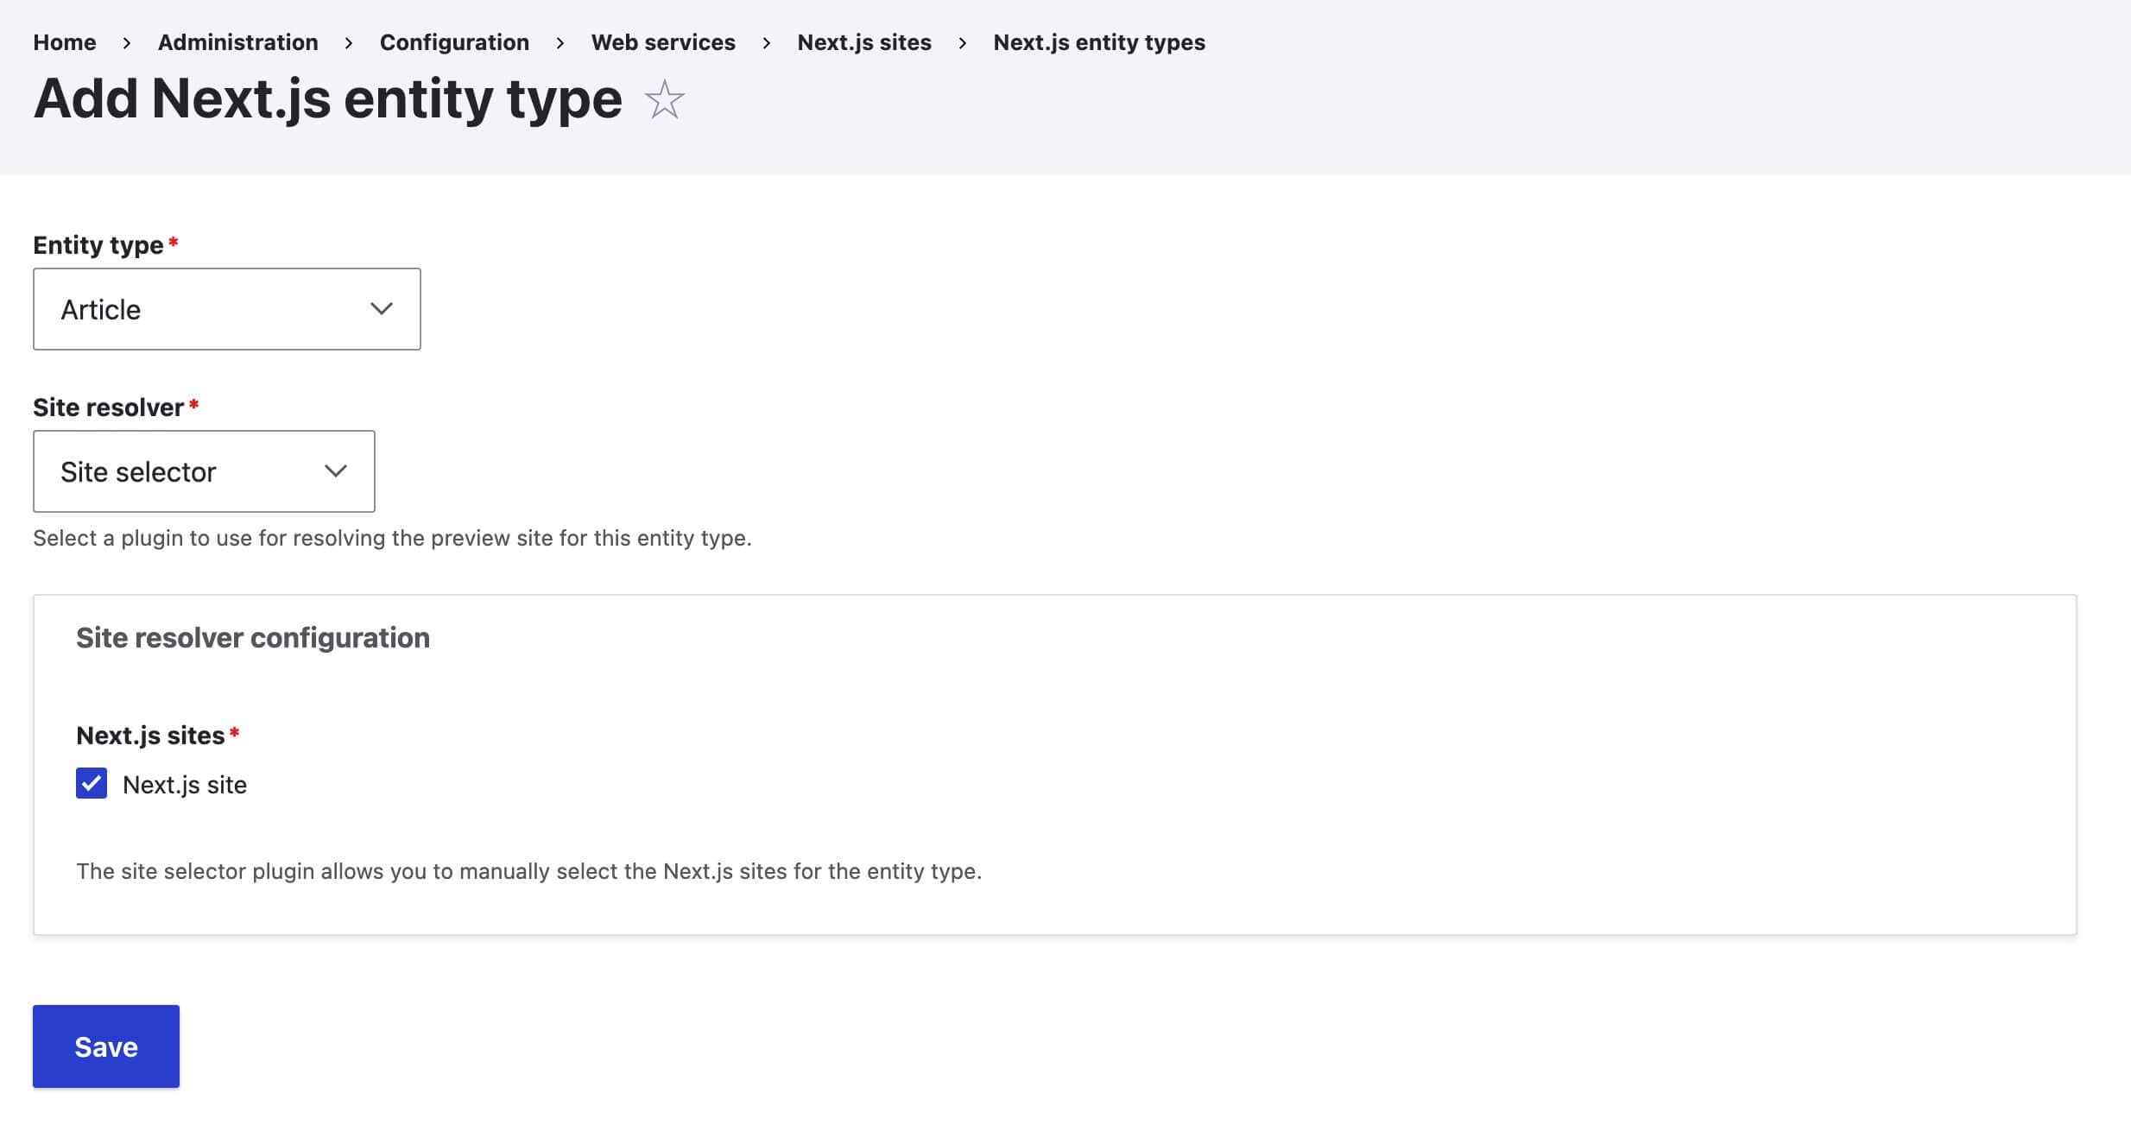The image size is (2131, 1131).
Task: Go back to the Next.js sites breadcrumb
Action: (864, 42)
